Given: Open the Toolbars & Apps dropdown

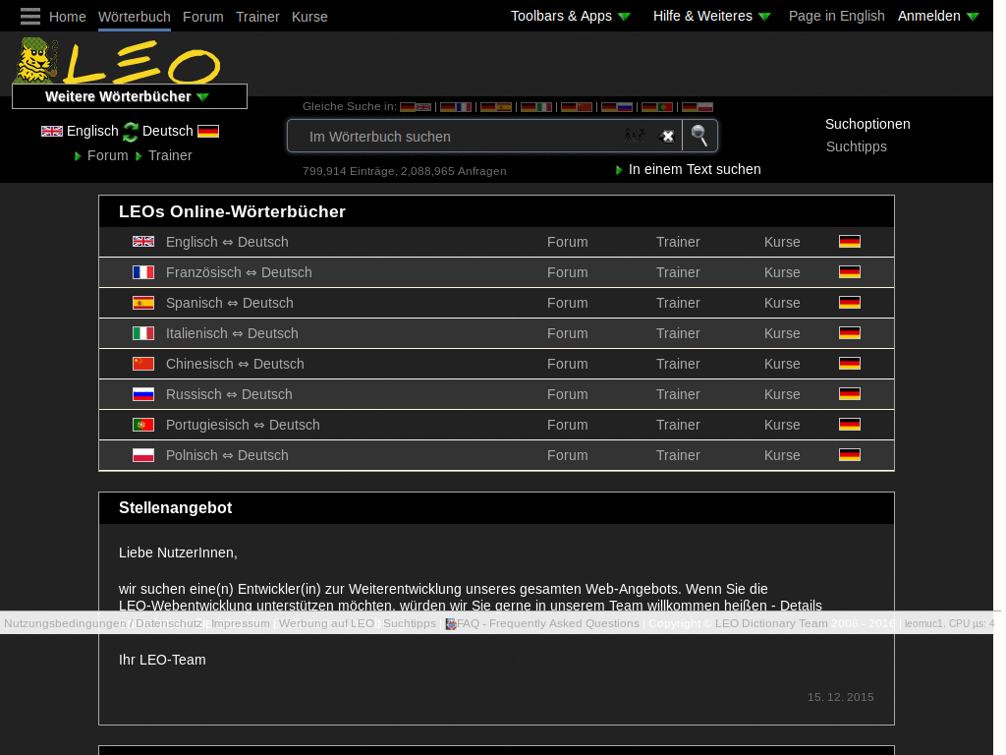Looking at the screenshot, I should pos(571,16).
